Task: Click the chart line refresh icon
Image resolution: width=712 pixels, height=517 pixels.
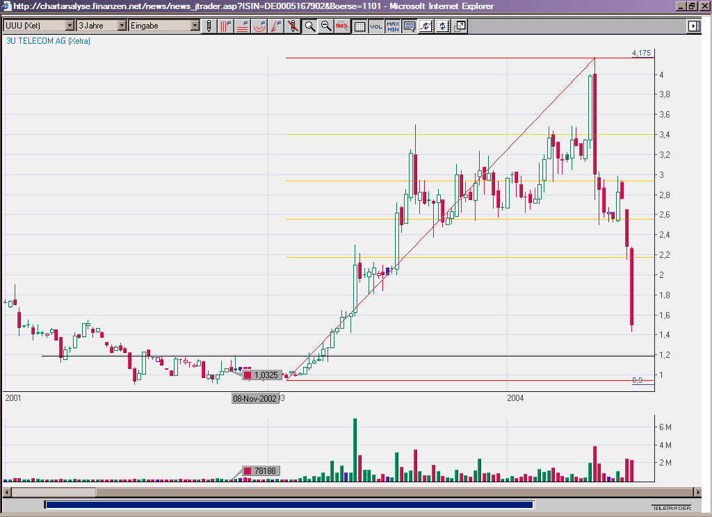Action: 426,26
